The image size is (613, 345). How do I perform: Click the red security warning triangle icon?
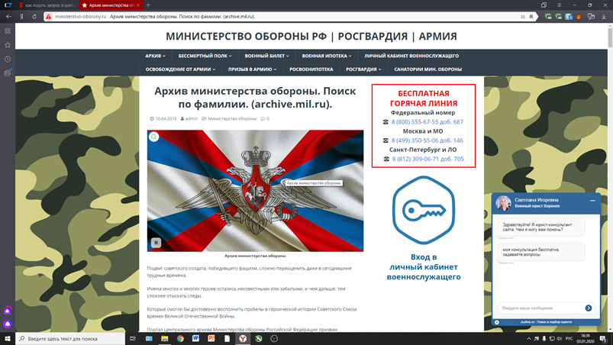(x=49, y=16)
